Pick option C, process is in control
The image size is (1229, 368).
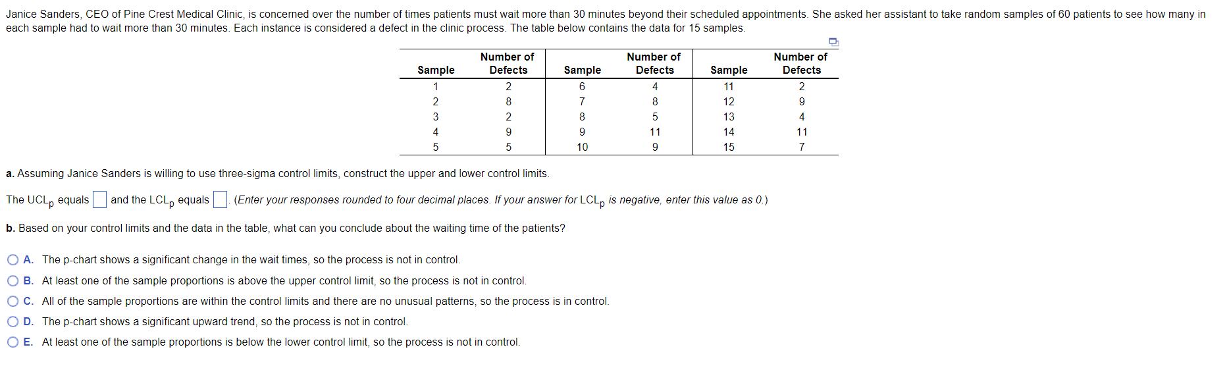pyautogui.click(x=13, y=302)
